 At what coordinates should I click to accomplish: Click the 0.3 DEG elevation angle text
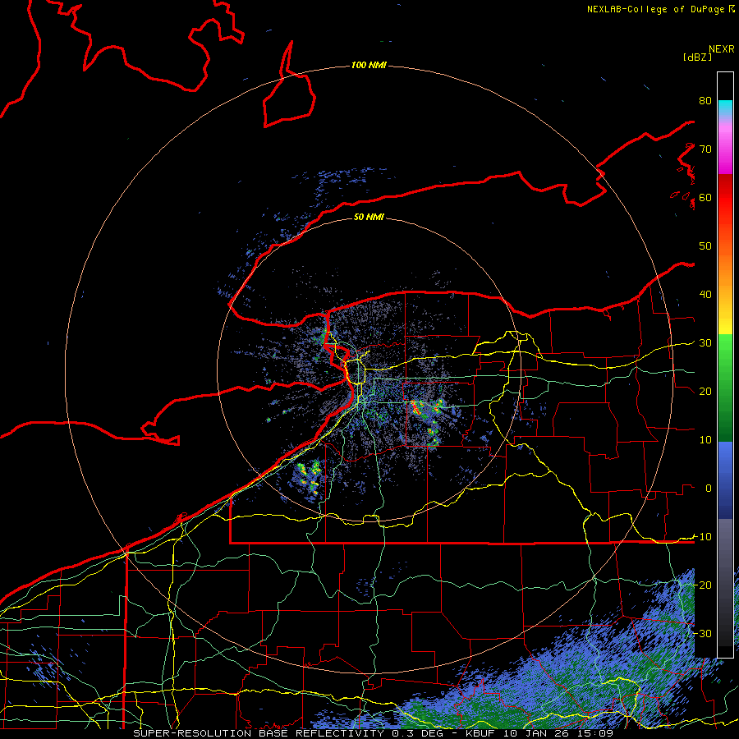pos(417,733)
